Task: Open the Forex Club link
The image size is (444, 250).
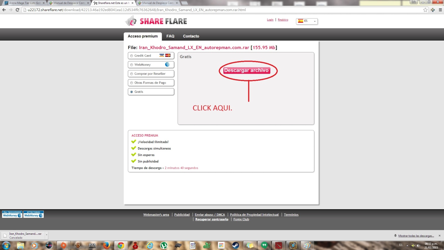Action: pyautogui.click(x=241, y=219)
